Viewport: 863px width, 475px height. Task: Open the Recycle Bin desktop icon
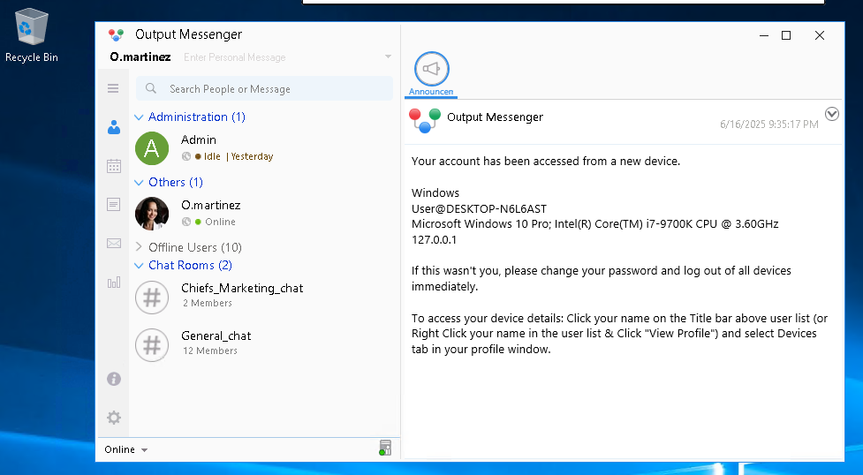tap(32, 35)
